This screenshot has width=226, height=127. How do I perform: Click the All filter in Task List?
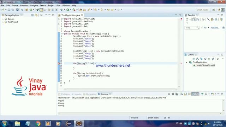(205, 28)
